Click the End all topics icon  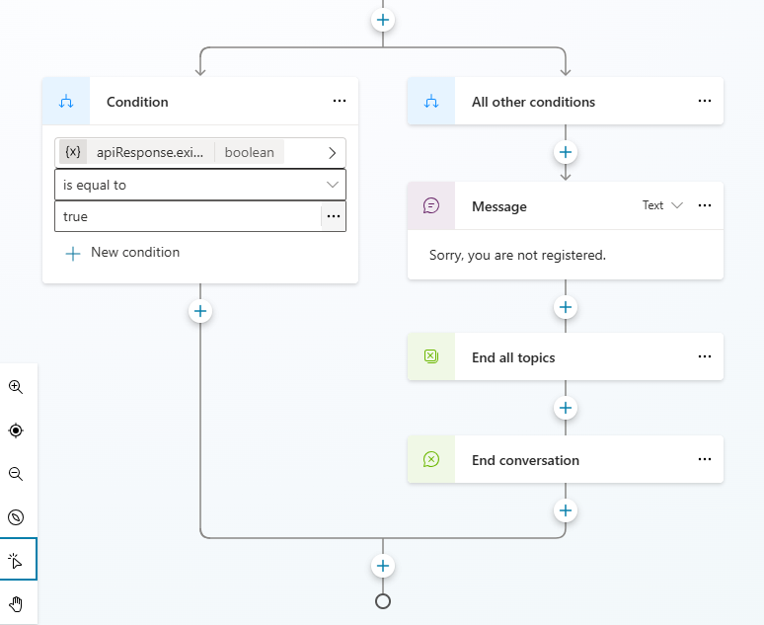[x=431, y=357]
